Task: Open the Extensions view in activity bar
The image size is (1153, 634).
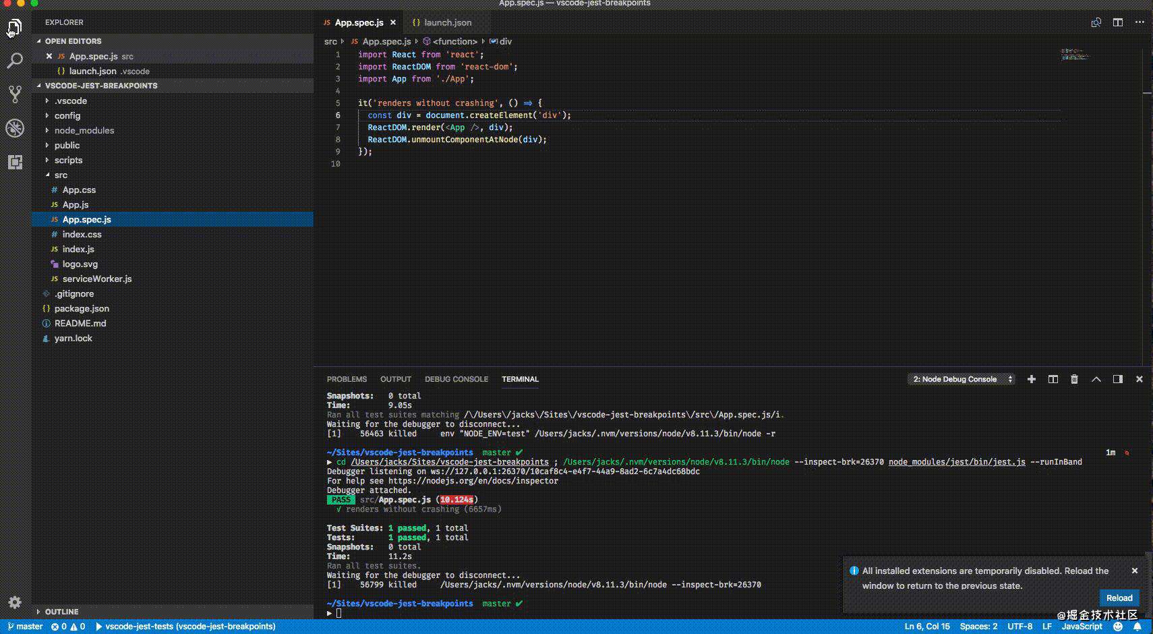Action: pyautogui.click(x=15, y=162)
